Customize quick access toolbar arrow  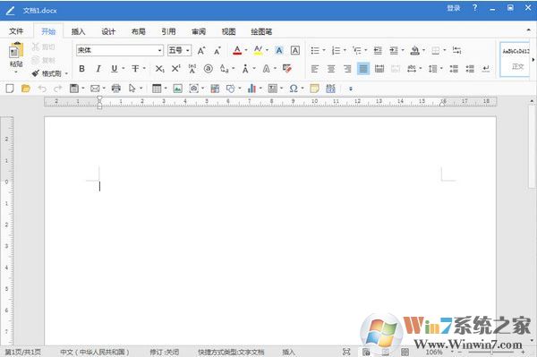click(351, 89)
